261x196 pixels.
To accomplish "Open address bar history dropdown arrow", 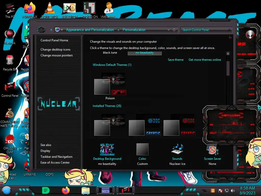I will point(169,30).
